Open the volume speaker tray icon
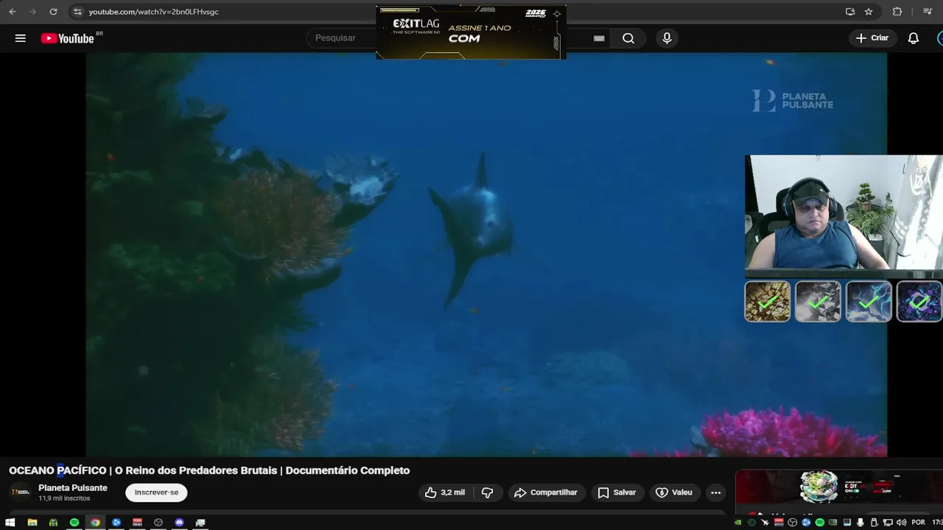943x530 pixels. click(x=901, y=523)
